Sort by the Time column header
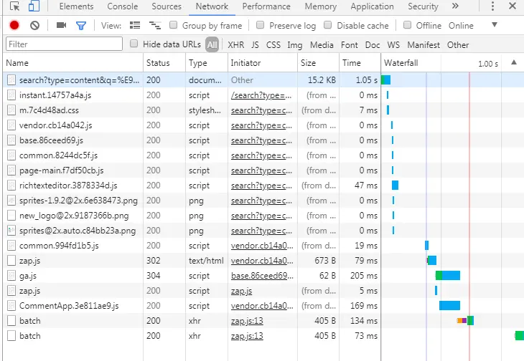Viewport: 524px width, 361px height. coord(360,63)
